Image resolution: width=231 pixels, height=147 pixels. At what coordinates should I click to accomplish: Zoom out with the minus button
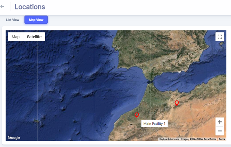coord(220,131)
